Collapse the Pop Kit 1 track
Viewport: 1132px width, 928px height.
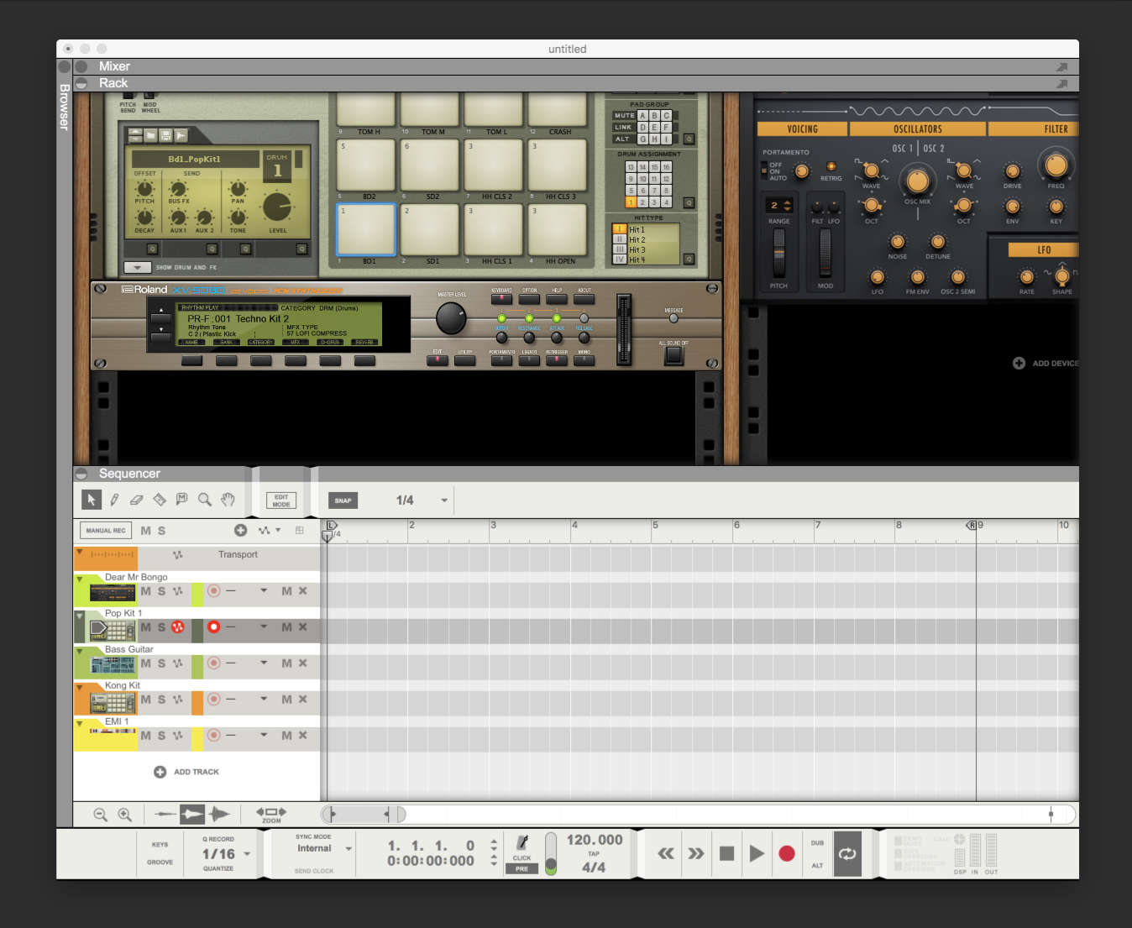point(79,616)
